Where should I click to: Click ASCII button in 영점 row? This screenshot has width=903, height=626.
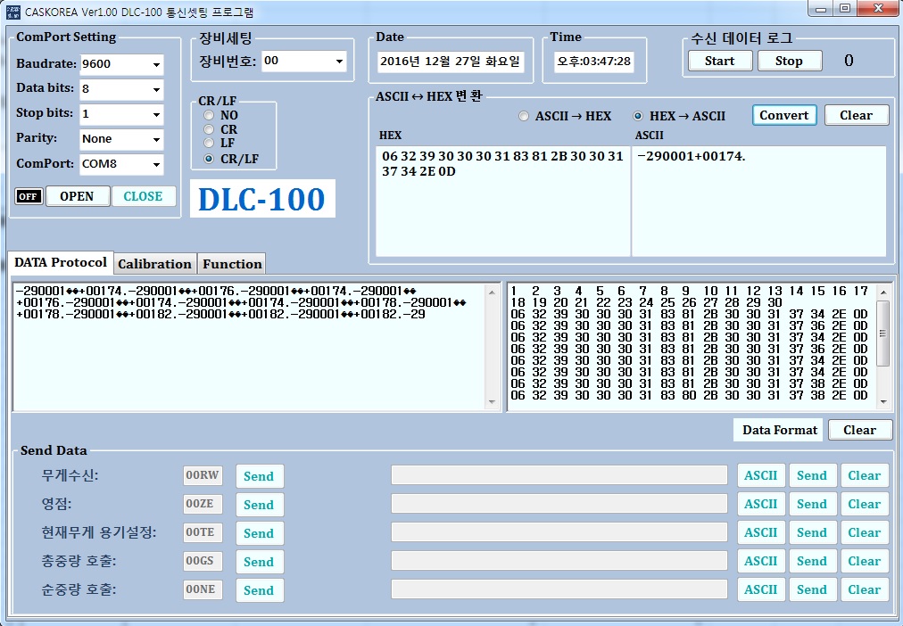(761, 504)
